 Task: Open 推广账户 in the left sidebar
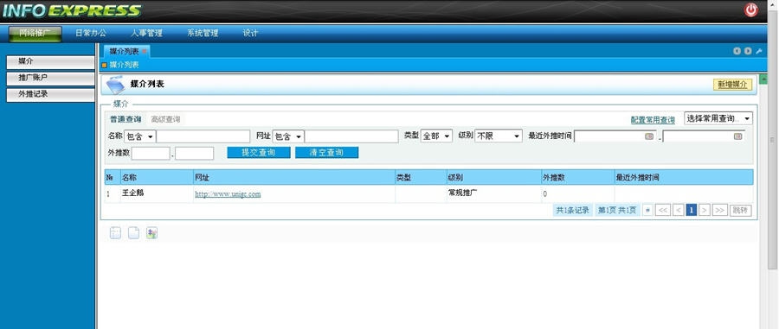(x=50, y=79)
